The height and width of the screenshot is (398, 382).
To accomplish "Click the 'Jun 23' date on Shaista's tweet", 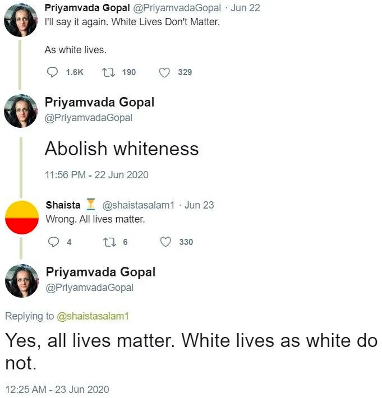I will coord(199,205).
